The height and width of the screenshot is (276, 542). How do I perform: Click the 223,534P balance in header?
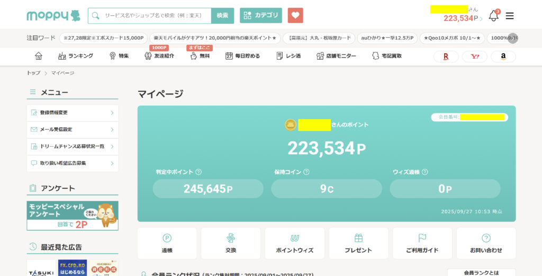coord(463,18)
